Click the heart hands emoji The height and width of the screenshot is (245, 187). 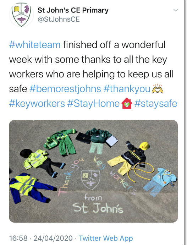point(158,89)
